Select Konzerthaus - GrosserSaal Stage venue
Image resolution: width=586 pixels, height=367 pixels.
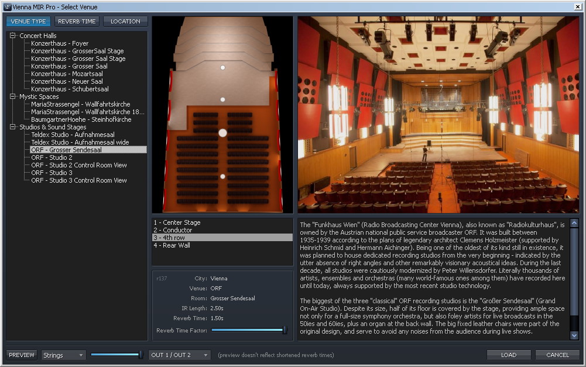77,51
